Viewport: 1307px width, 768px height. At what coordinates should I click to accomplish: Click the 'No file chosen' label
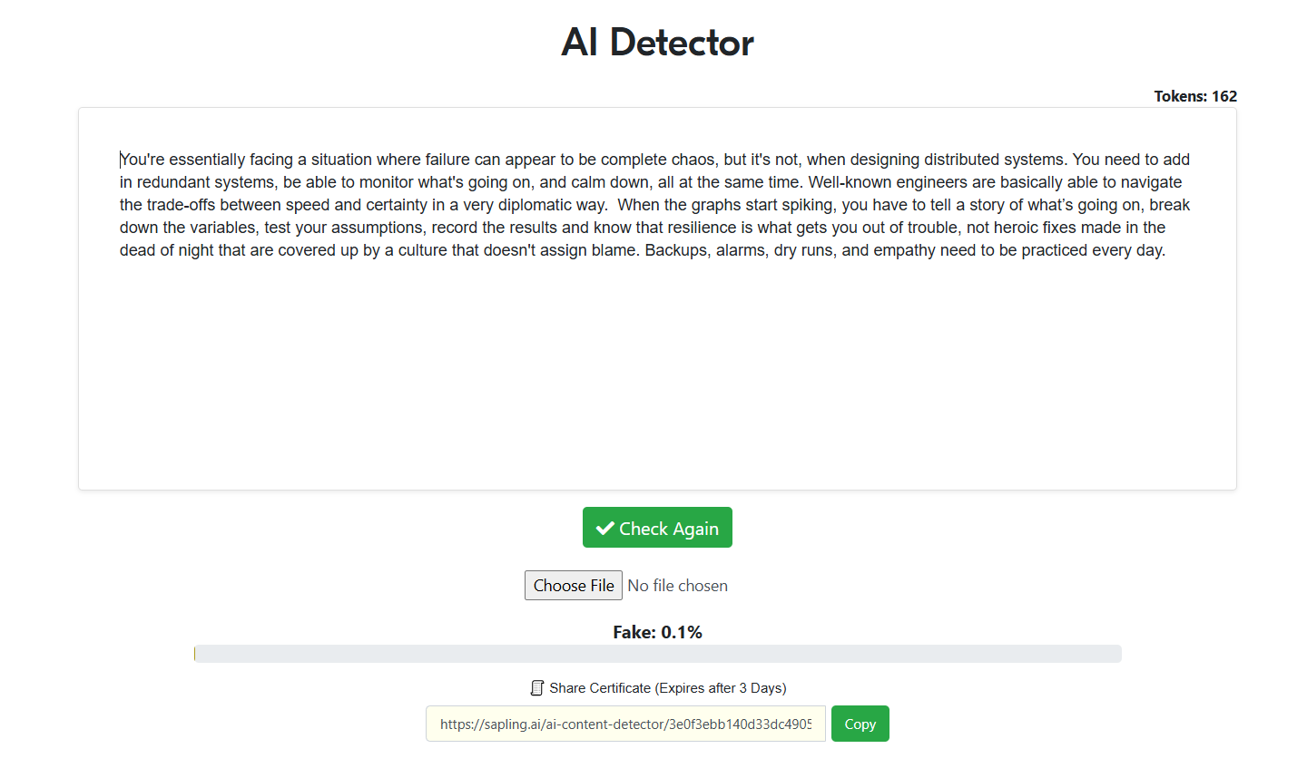677,586
